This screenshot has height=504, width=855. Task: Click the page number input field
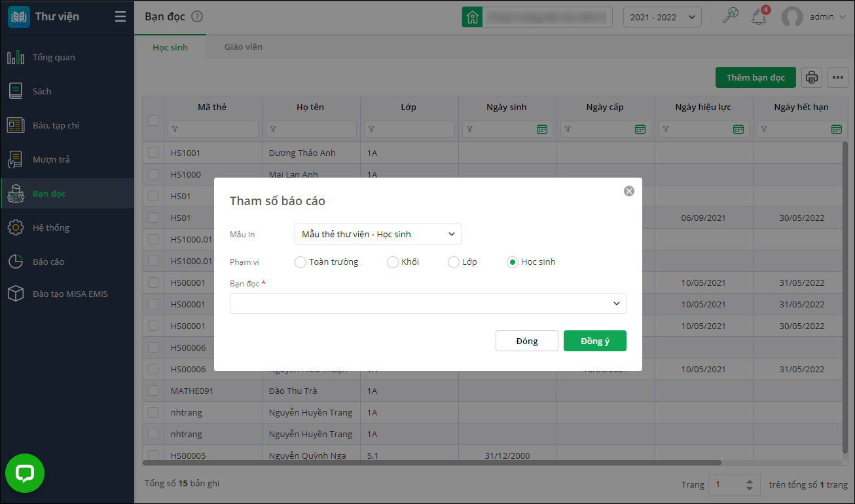click(x=727, y=484)
